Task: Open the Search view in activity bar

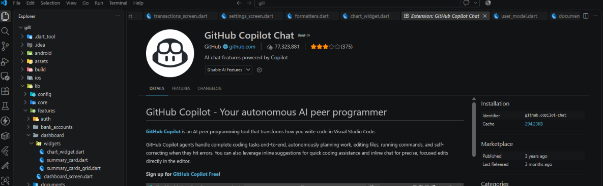Action: 6,31
